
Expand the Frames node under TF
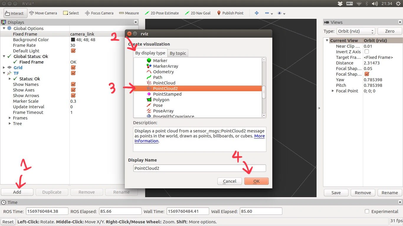click(x=10, y=118)
